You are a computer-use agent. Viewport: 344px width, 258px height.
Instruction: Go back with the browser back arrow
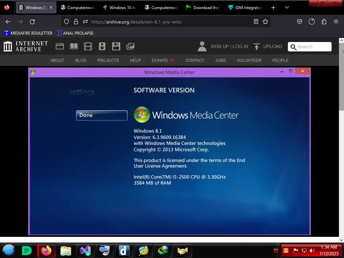coord(8,22)
